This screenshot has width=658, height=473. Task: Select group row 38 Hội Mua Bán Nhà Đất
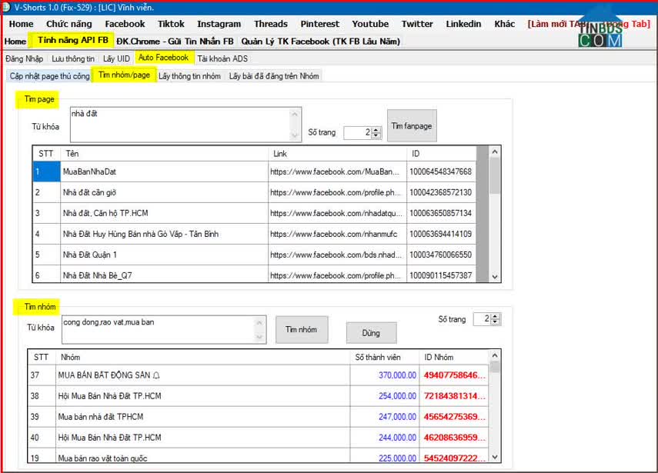coord(258,396)
